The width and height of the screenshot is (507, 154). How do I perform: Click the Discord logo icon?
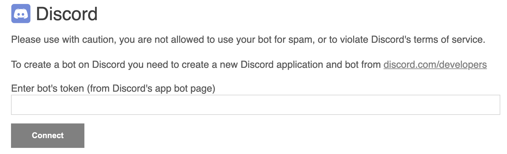[21, 14]
